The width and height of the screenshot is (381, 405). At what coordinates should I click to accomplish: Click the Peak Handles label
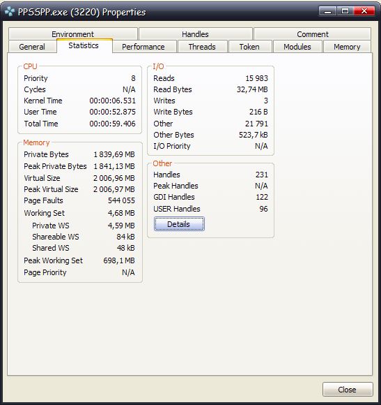point(176,186)
